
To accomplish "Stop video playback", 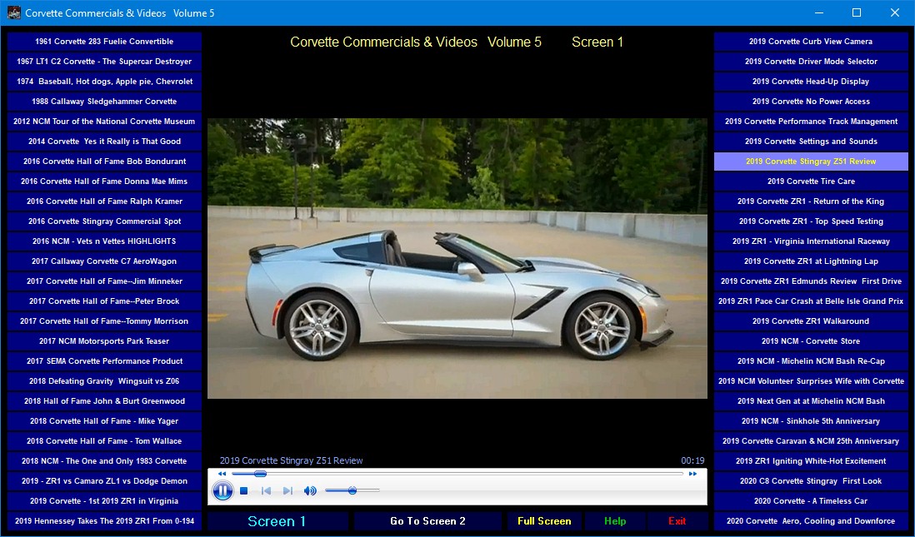I will 244,491.
